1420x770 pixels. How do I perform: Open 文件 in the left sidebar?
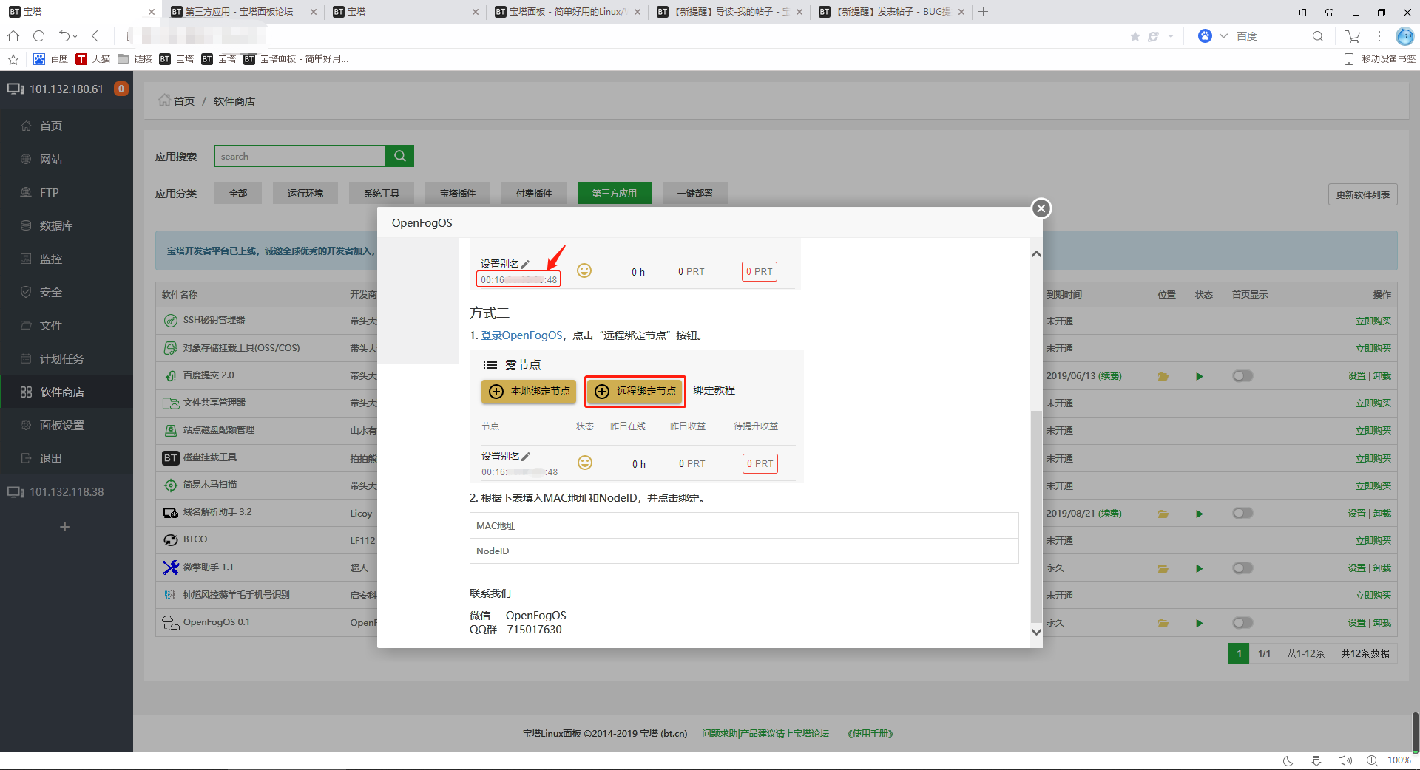point(50,326)
